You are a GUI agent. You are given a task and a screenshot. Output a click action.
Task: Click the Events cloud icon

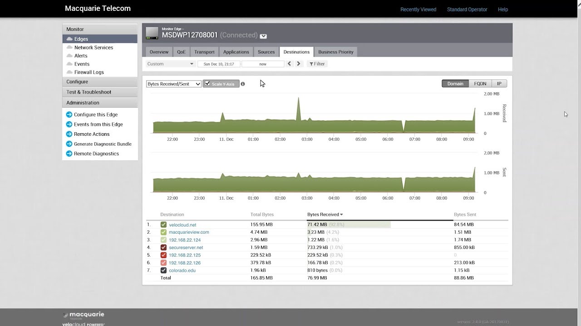(x=69, y=64)
